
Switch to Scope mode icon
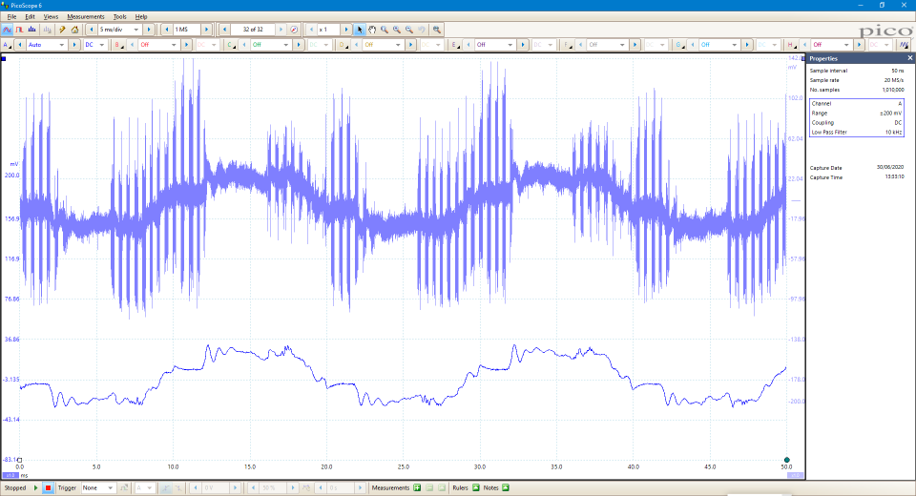pyautogui.click(x=7, y=30)
